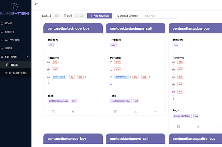Switch to Card view

click(x=68, y=16)
